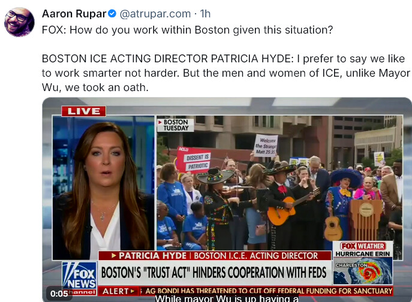Viewport: 412px width, 302px height.
Task: Click the Welcome the Stranger sign
Action: pos(266,146)
